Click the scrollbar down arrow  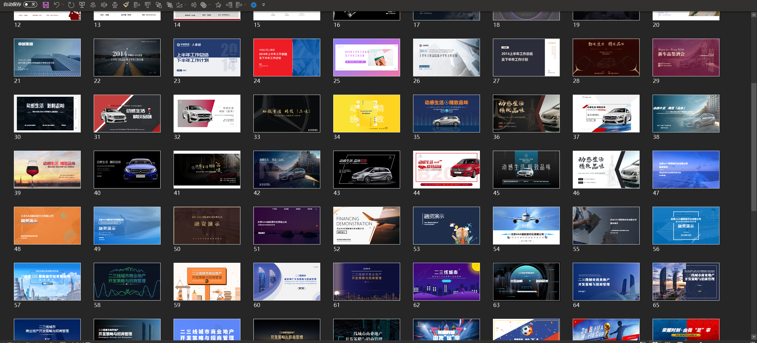(754, 337)
